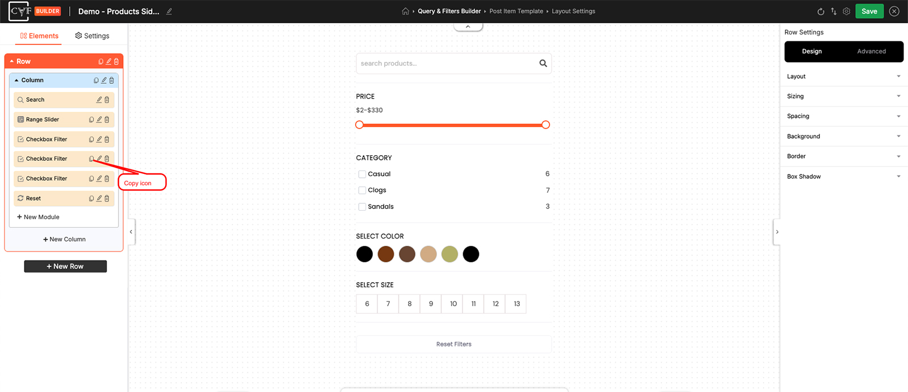Image resolution: width=908 pixels, height=392 pixels.
Task: Click the home icon in breadcrumb
Action: [x=405, y=11]
